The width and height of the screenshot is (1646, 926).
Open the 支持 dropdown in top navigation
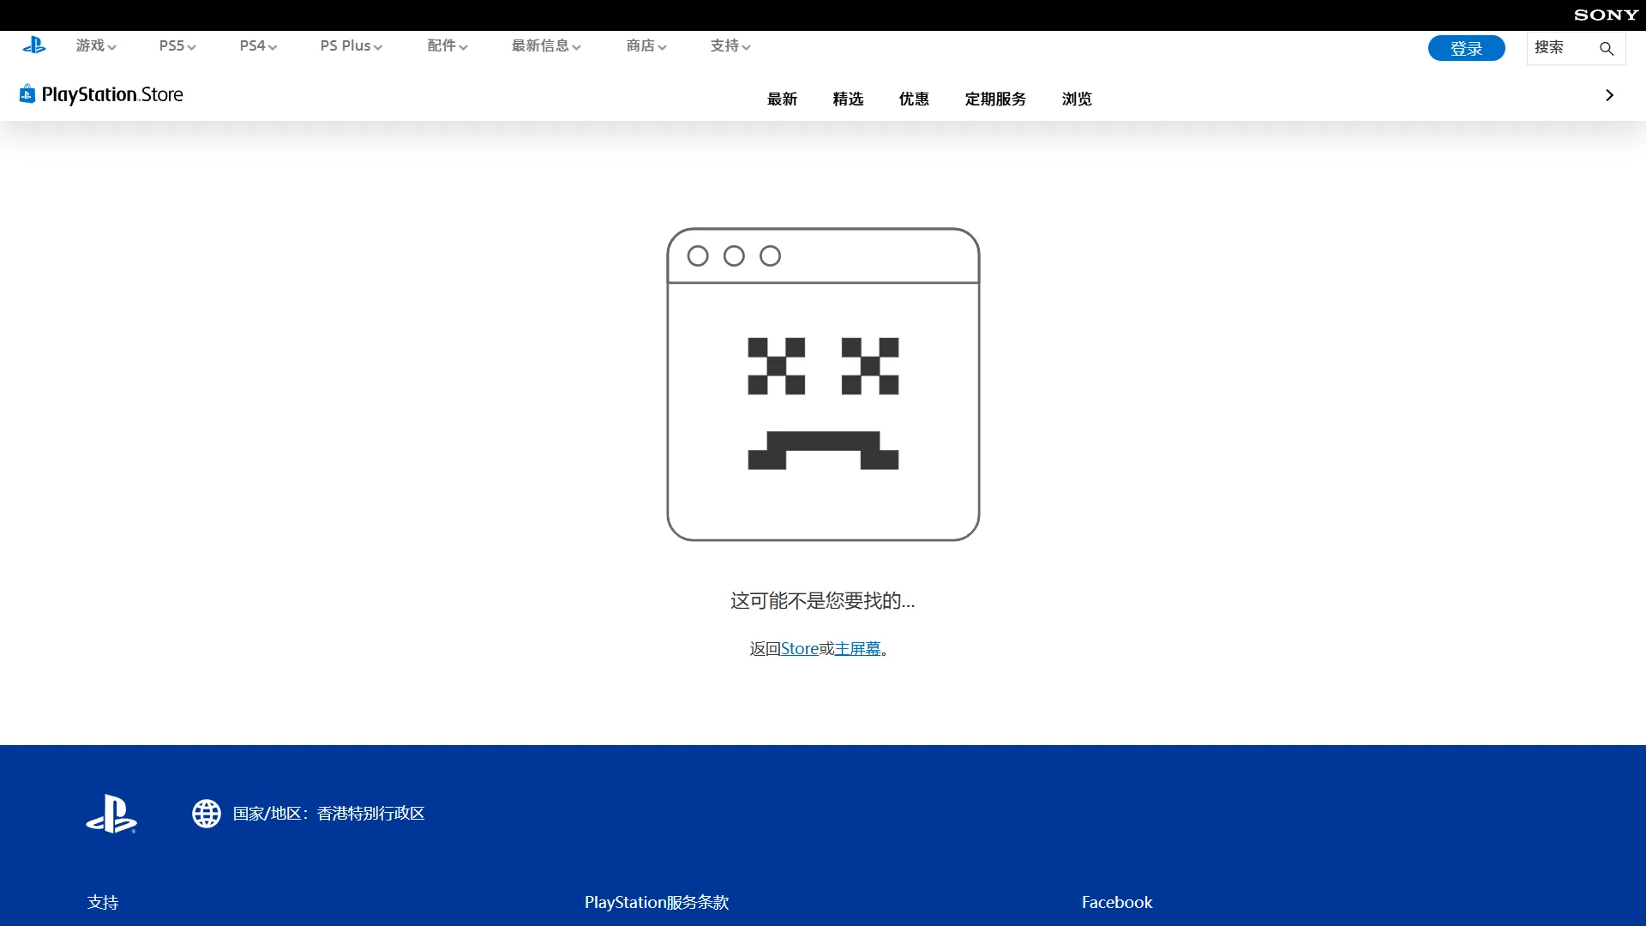coord(730,45)
